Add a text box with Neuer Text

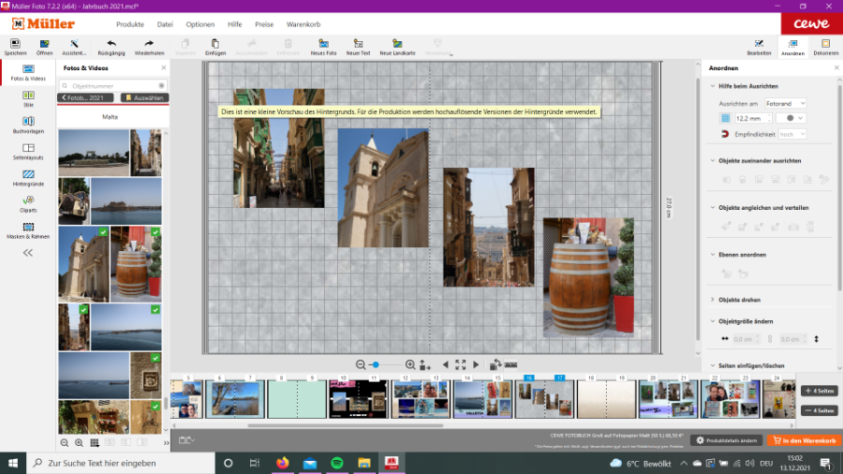(x=358, y=43)
